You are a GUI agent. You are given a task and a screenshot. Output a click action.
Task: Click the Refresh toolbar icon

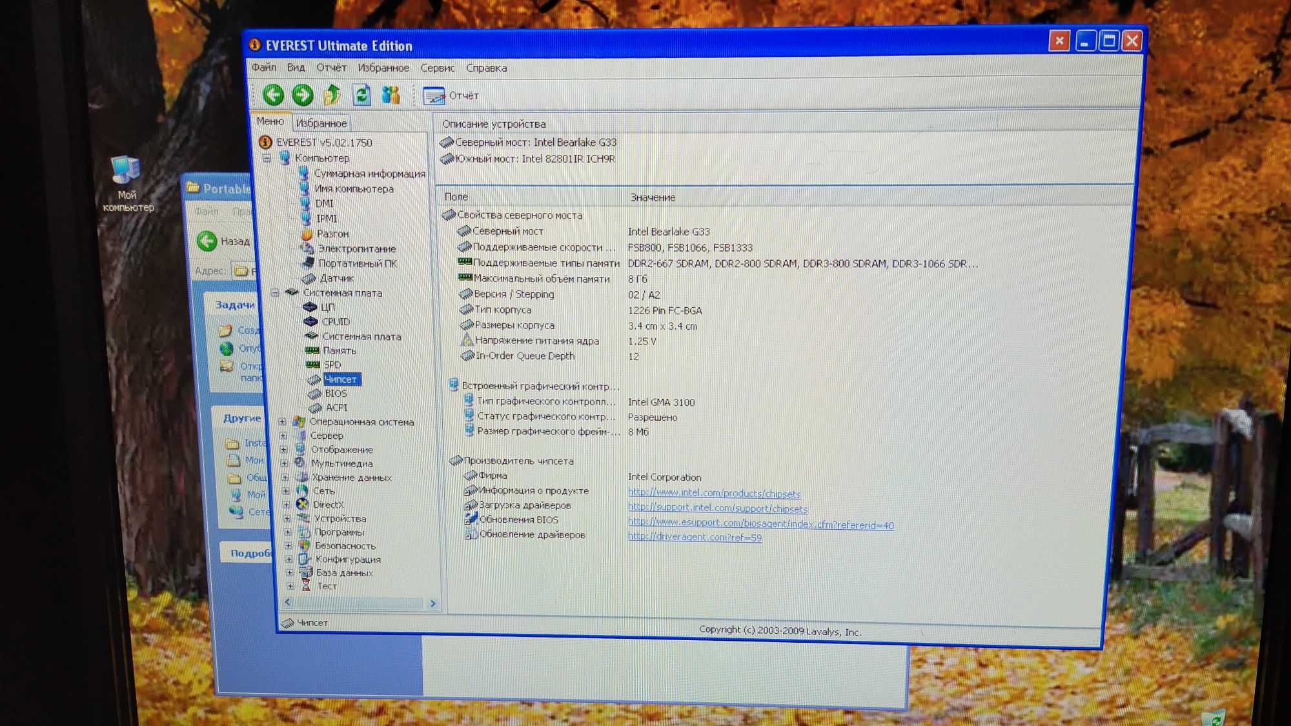pos(361,95)
